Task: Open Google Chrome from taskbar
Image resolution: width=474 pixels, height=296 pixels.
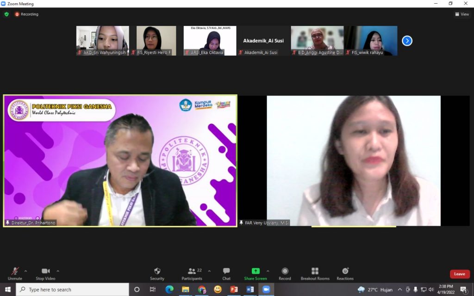Action: click(x=202, y=290)
